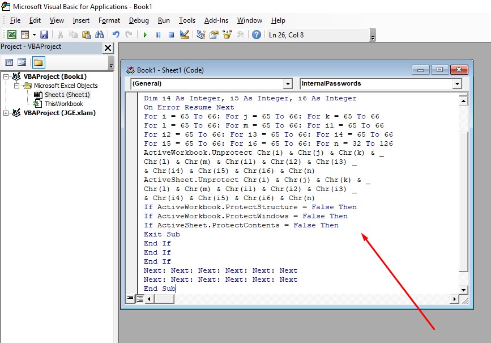Click the View Code icon in Project pane

pyautogui.click(x=9, y=62)
